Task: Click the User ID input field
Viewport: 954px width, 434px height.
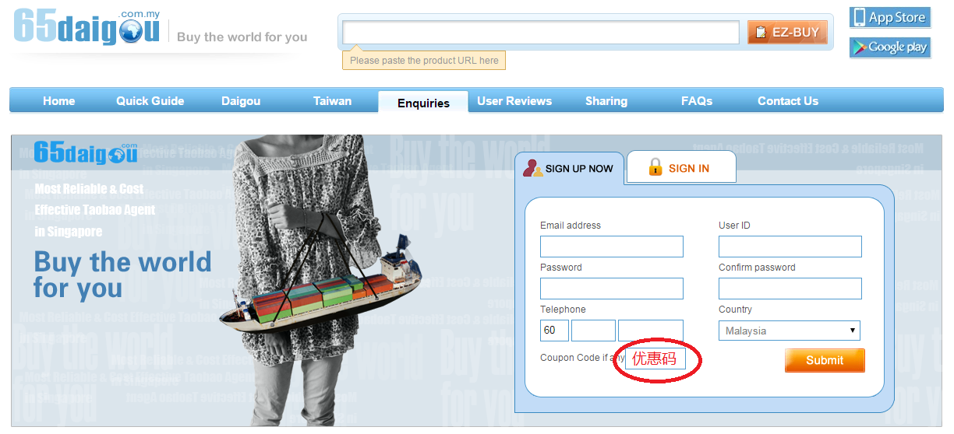Action: pyautogui.click(x=790, y=247)
